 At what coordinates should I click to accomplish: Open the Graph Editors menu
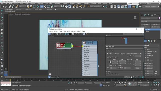(49, 4)
